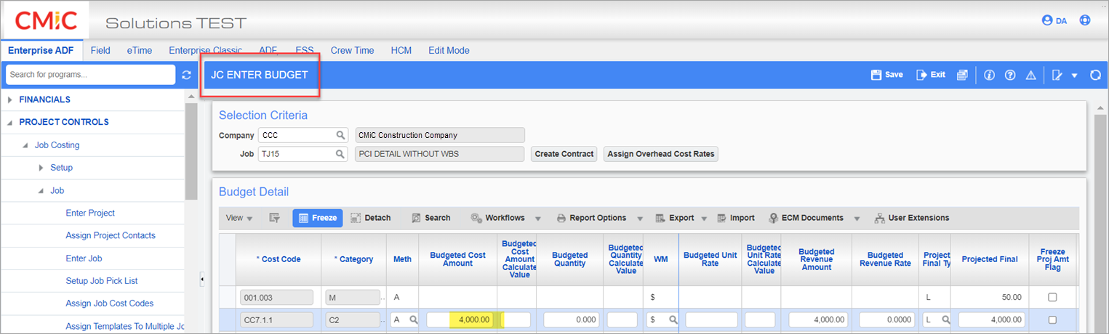Click the edit page pencil icon
1109x334 pixels.
[1057, 75]
